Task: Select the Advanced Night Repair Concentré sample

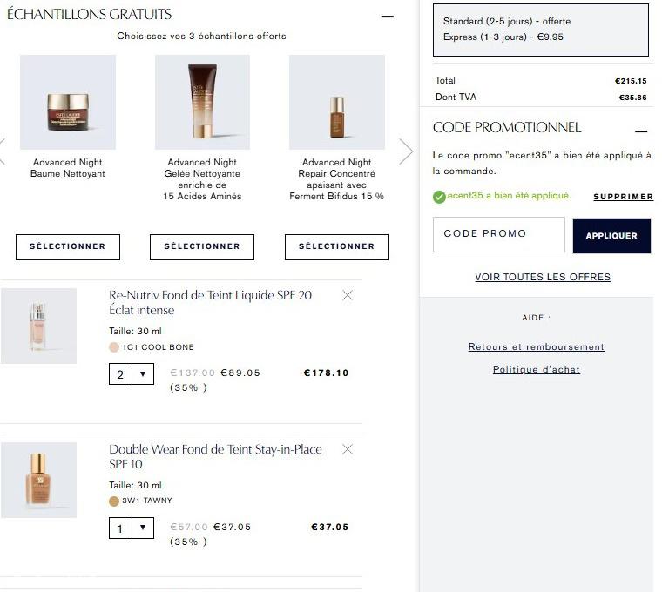Action: (336, 246)
